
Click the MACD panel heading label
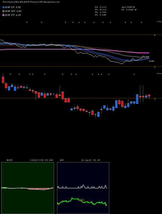[10, 160]
